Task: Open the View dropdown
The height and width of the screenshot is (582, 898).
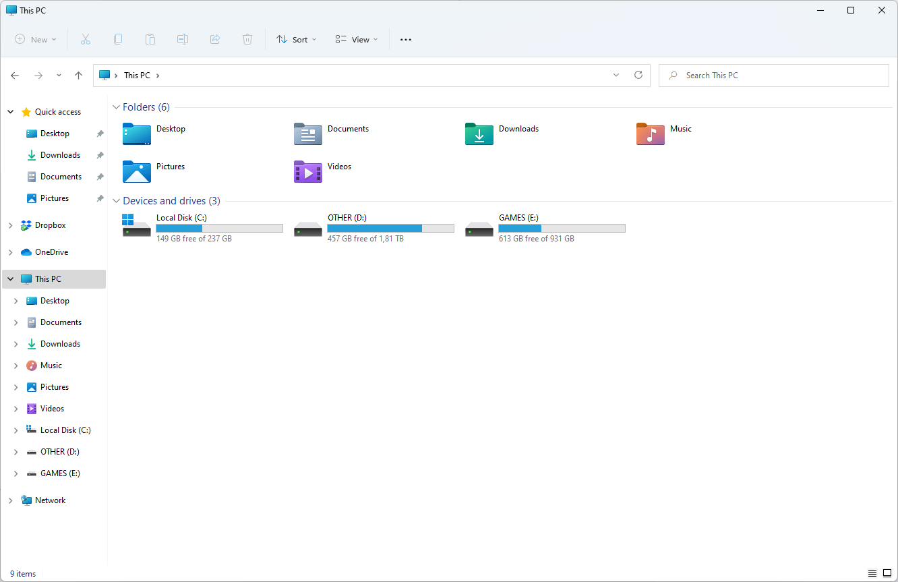Action: click(x=356, y=39)
